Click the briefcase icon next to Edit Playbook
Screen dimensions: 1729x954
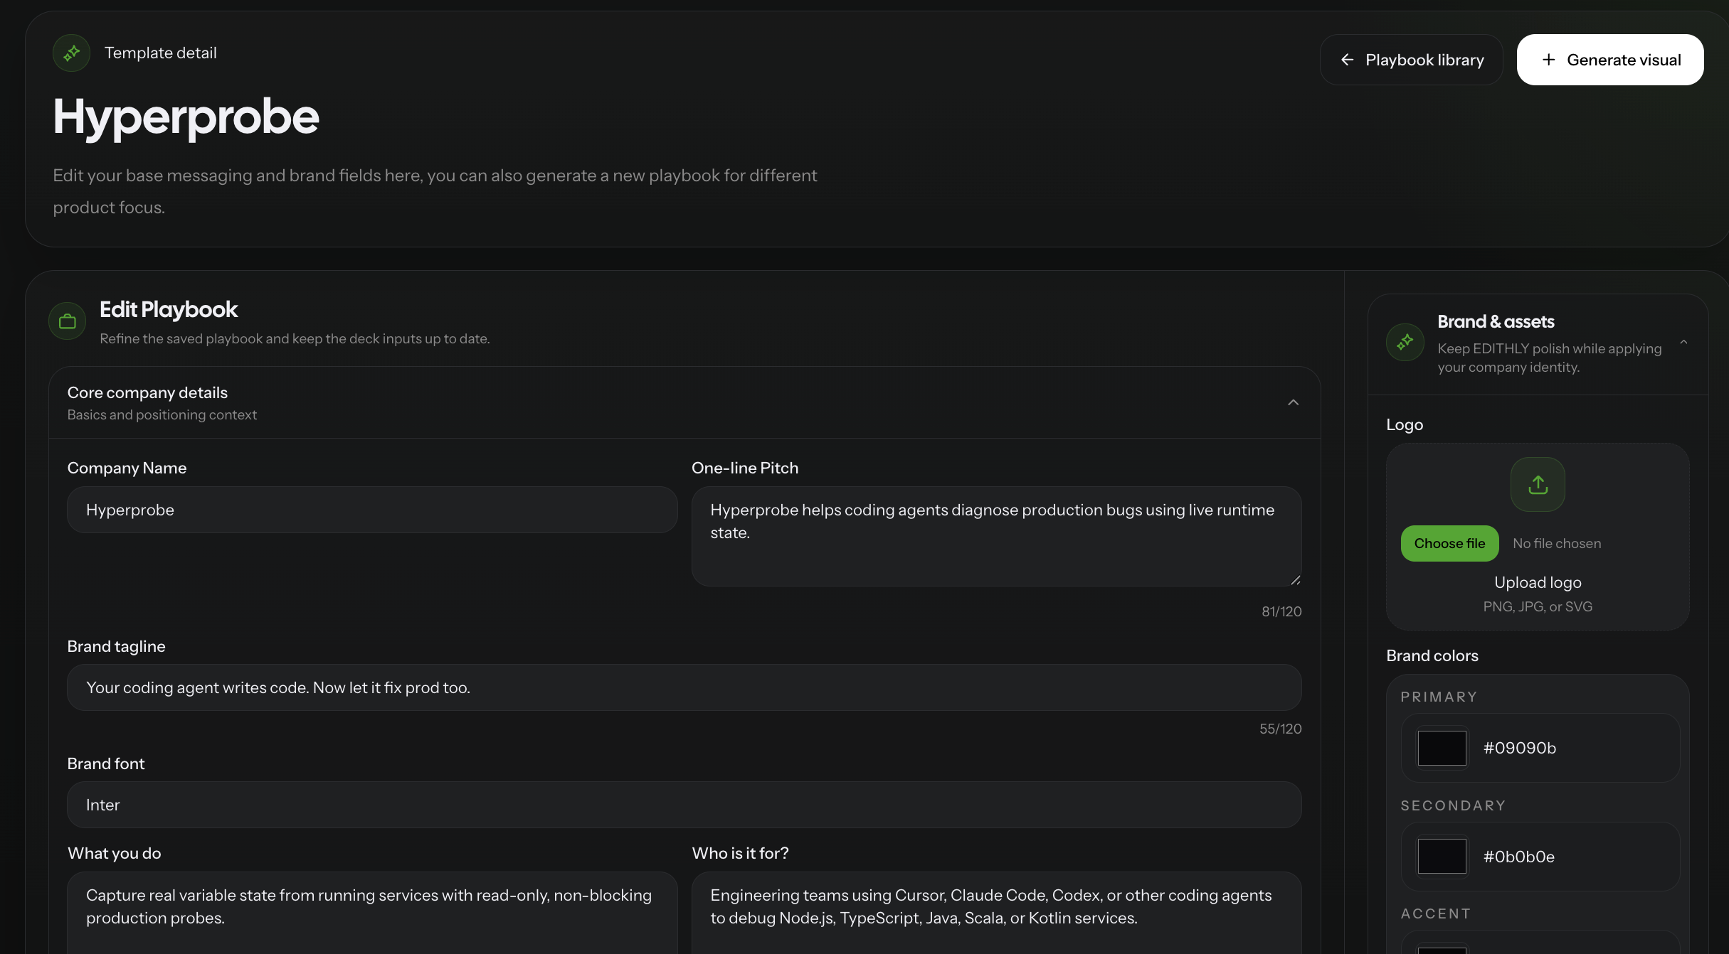(x=68, y=321)
